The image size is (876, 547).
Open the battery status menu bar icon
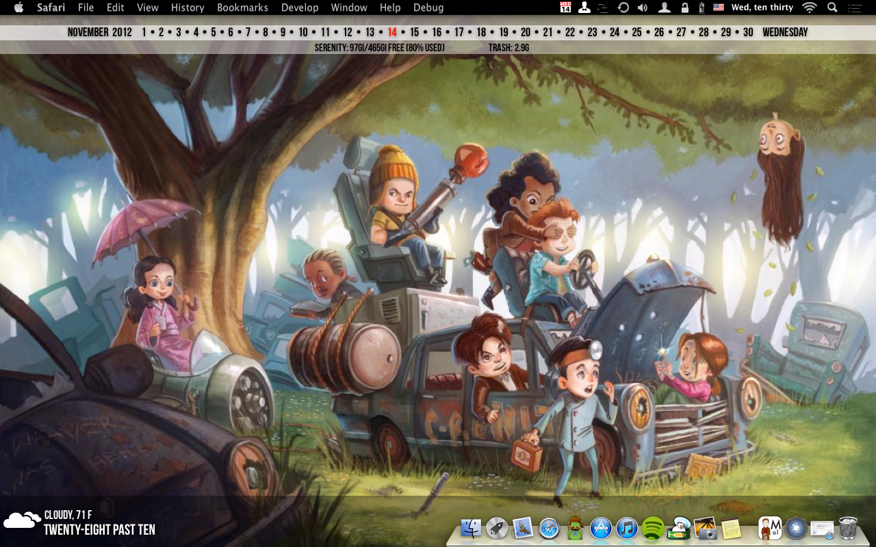pos(701,8)
